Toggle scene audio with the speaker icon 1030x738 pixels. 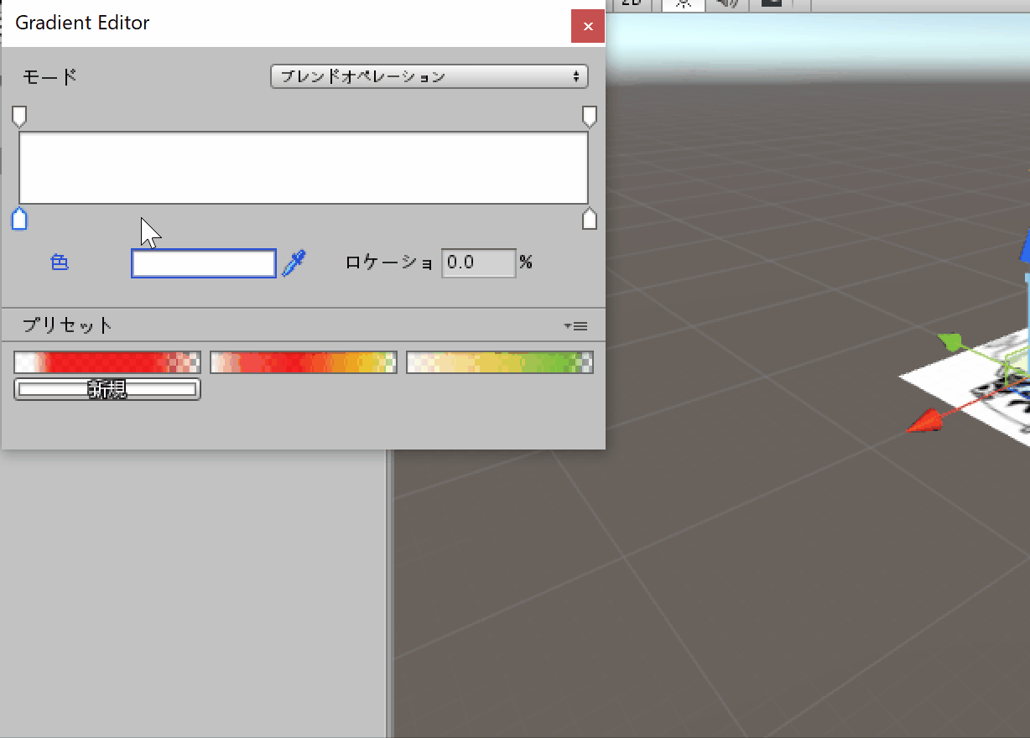(x=726, y=3)
